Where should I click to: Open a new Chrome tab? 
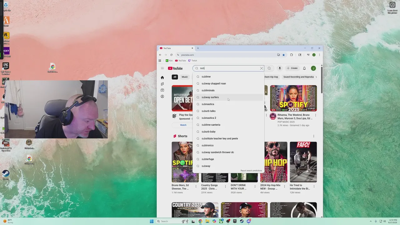pyautogui.click(x=198, y=48)
